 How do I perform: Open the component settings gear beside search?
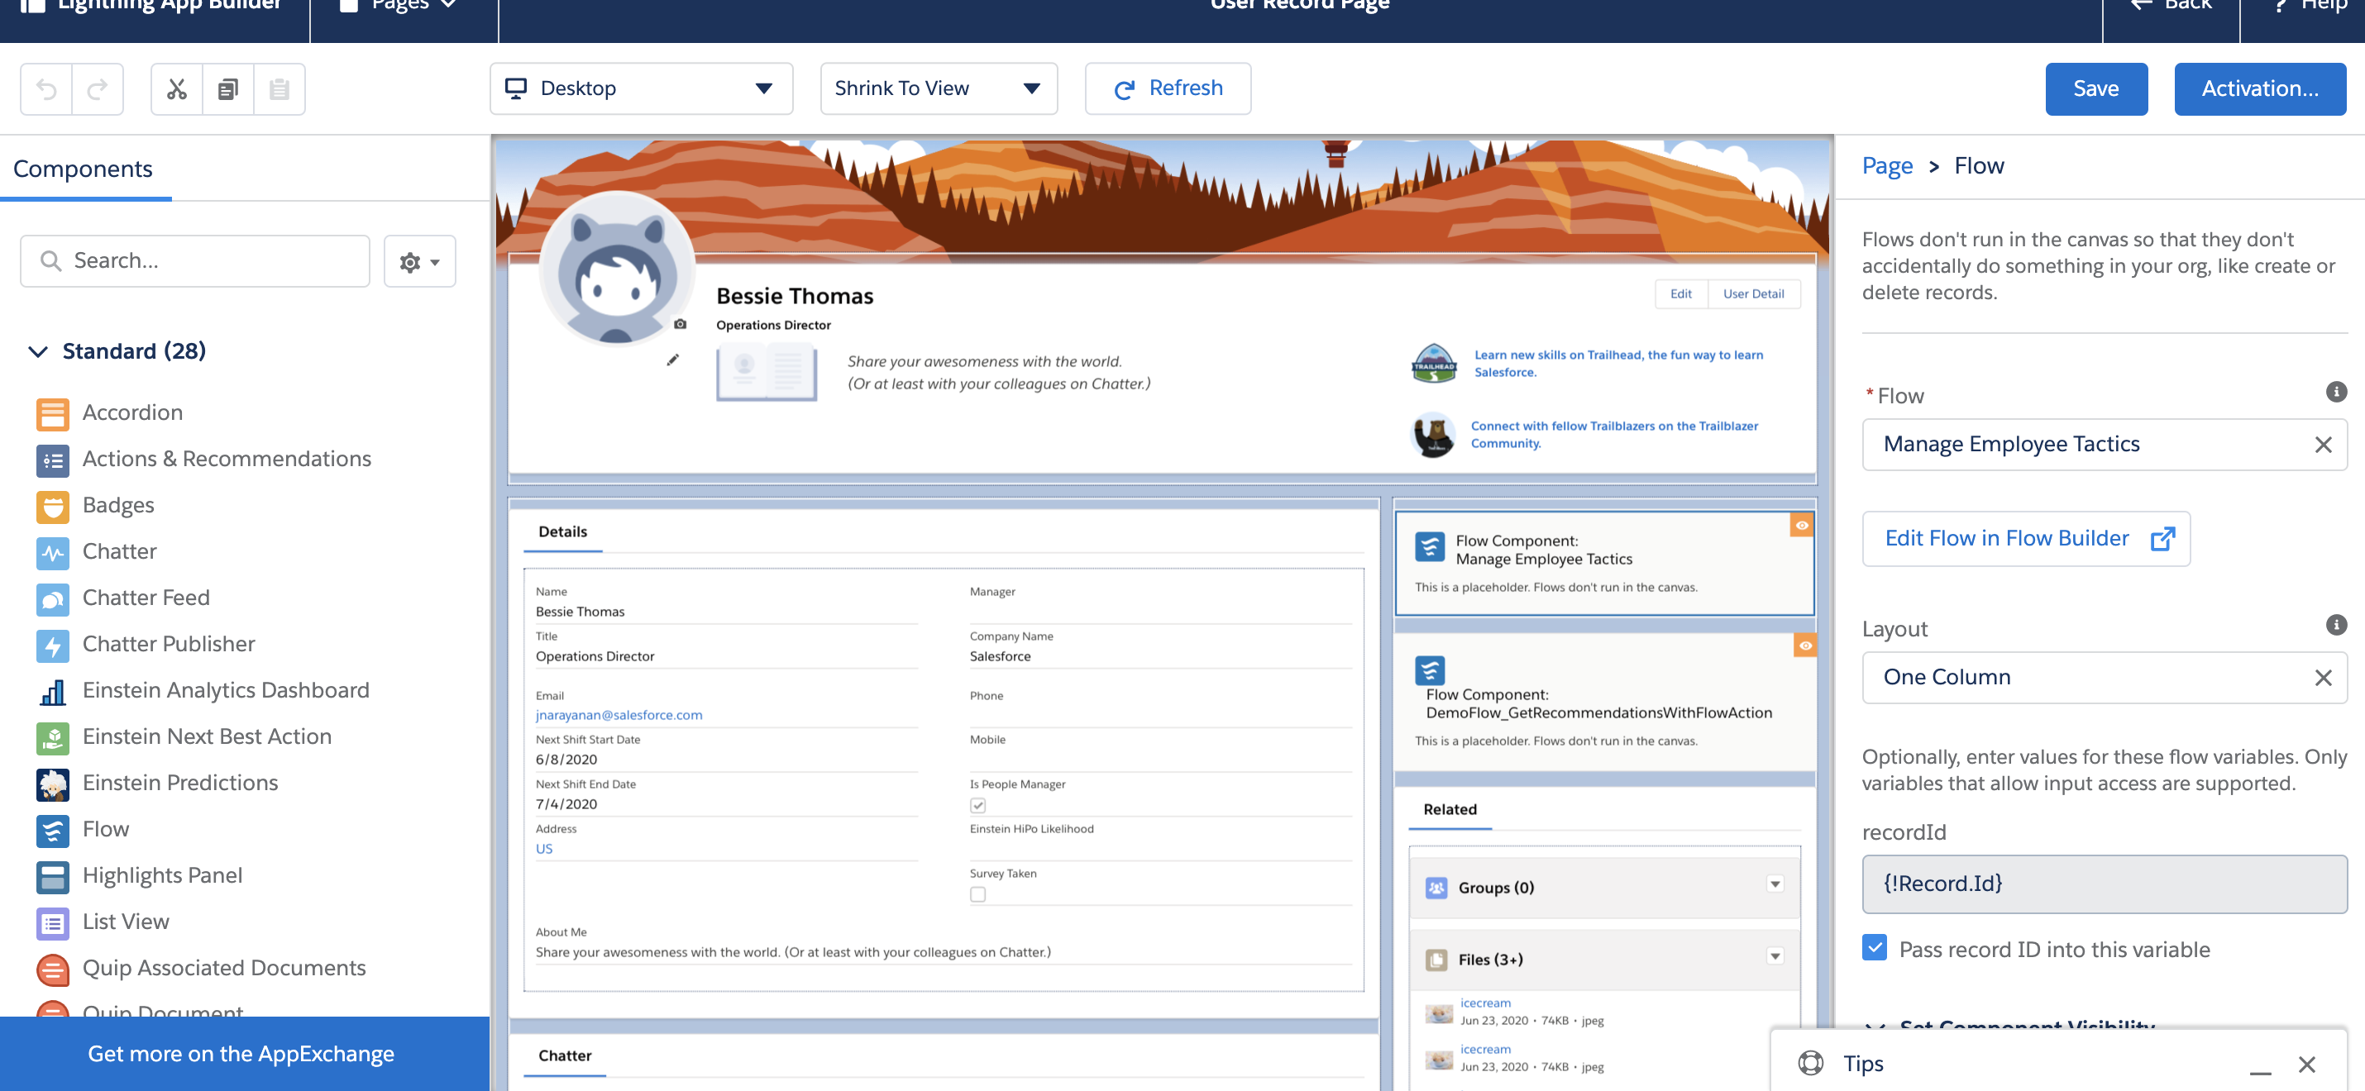(419, 260)
